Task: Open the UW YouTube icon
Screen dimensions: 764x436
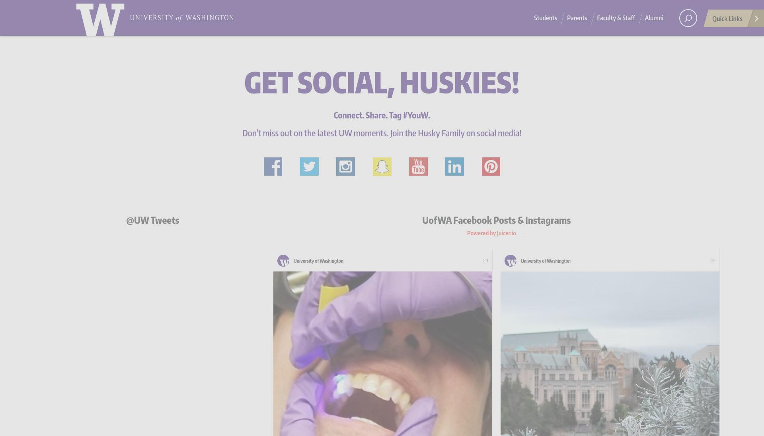Action: pyautogui.click(x=418, y=167)
